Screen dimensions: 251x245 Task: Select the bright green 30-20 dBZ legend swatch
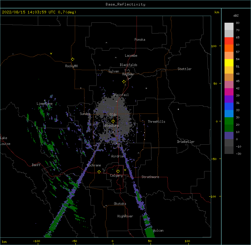pos(229,121)
